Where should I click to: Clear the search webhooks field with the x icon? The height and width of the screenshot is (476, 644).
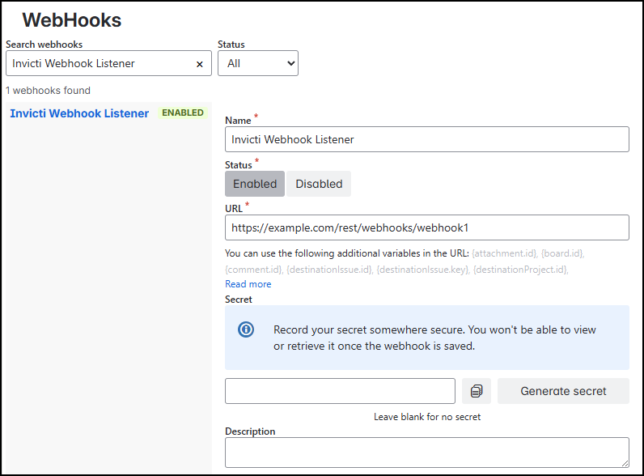tap(200, 64)
